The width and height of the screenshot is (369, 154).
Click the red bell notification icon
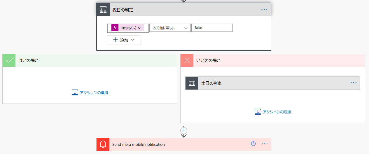pyautogui.click(x=103, y=144)
